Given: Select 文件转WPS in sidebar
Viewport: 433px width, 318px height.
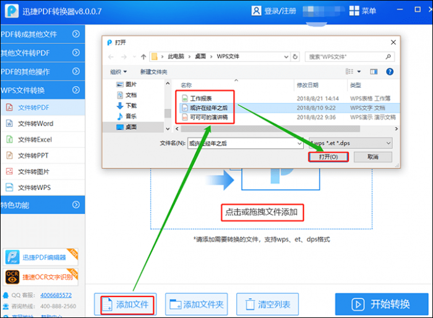Looking at the screenshot, I should click(43, 187).
